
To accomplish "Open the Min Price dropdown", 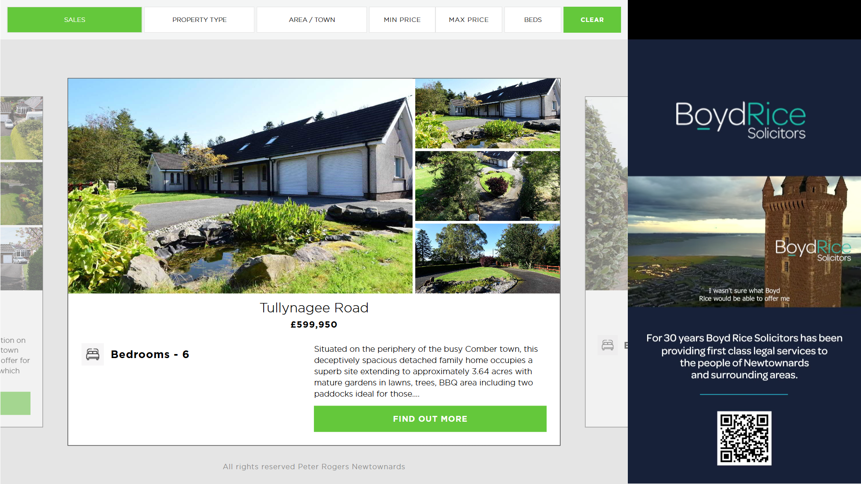I will tap(402, 20).
